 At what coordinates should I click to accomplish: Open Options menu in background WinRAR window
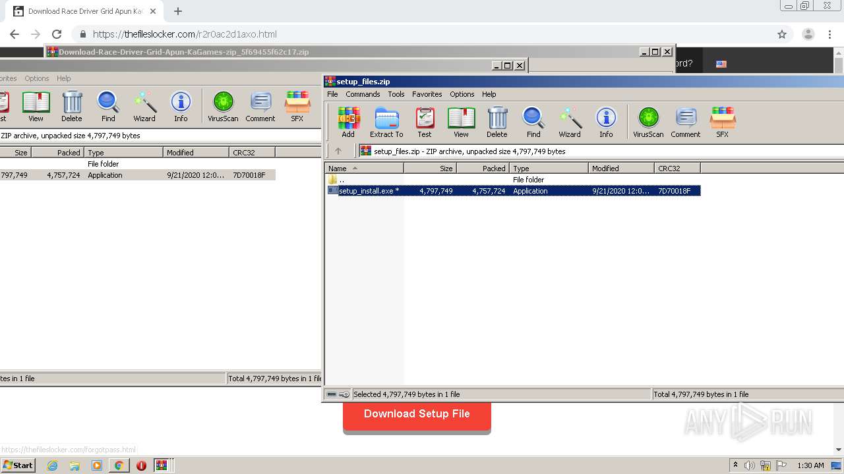pyautogui.click(x=37, y=78)
